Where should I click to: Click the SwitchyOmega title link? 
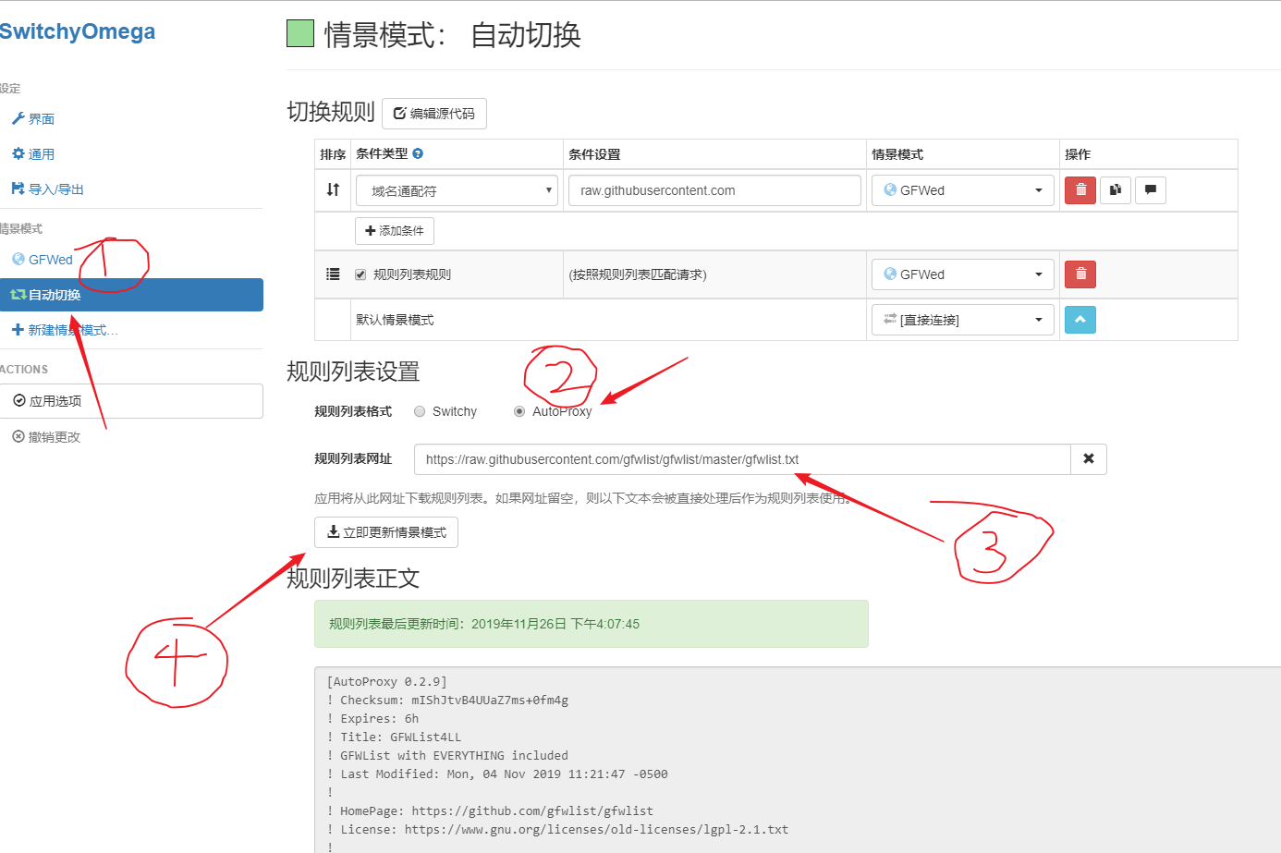pos(78,31)
